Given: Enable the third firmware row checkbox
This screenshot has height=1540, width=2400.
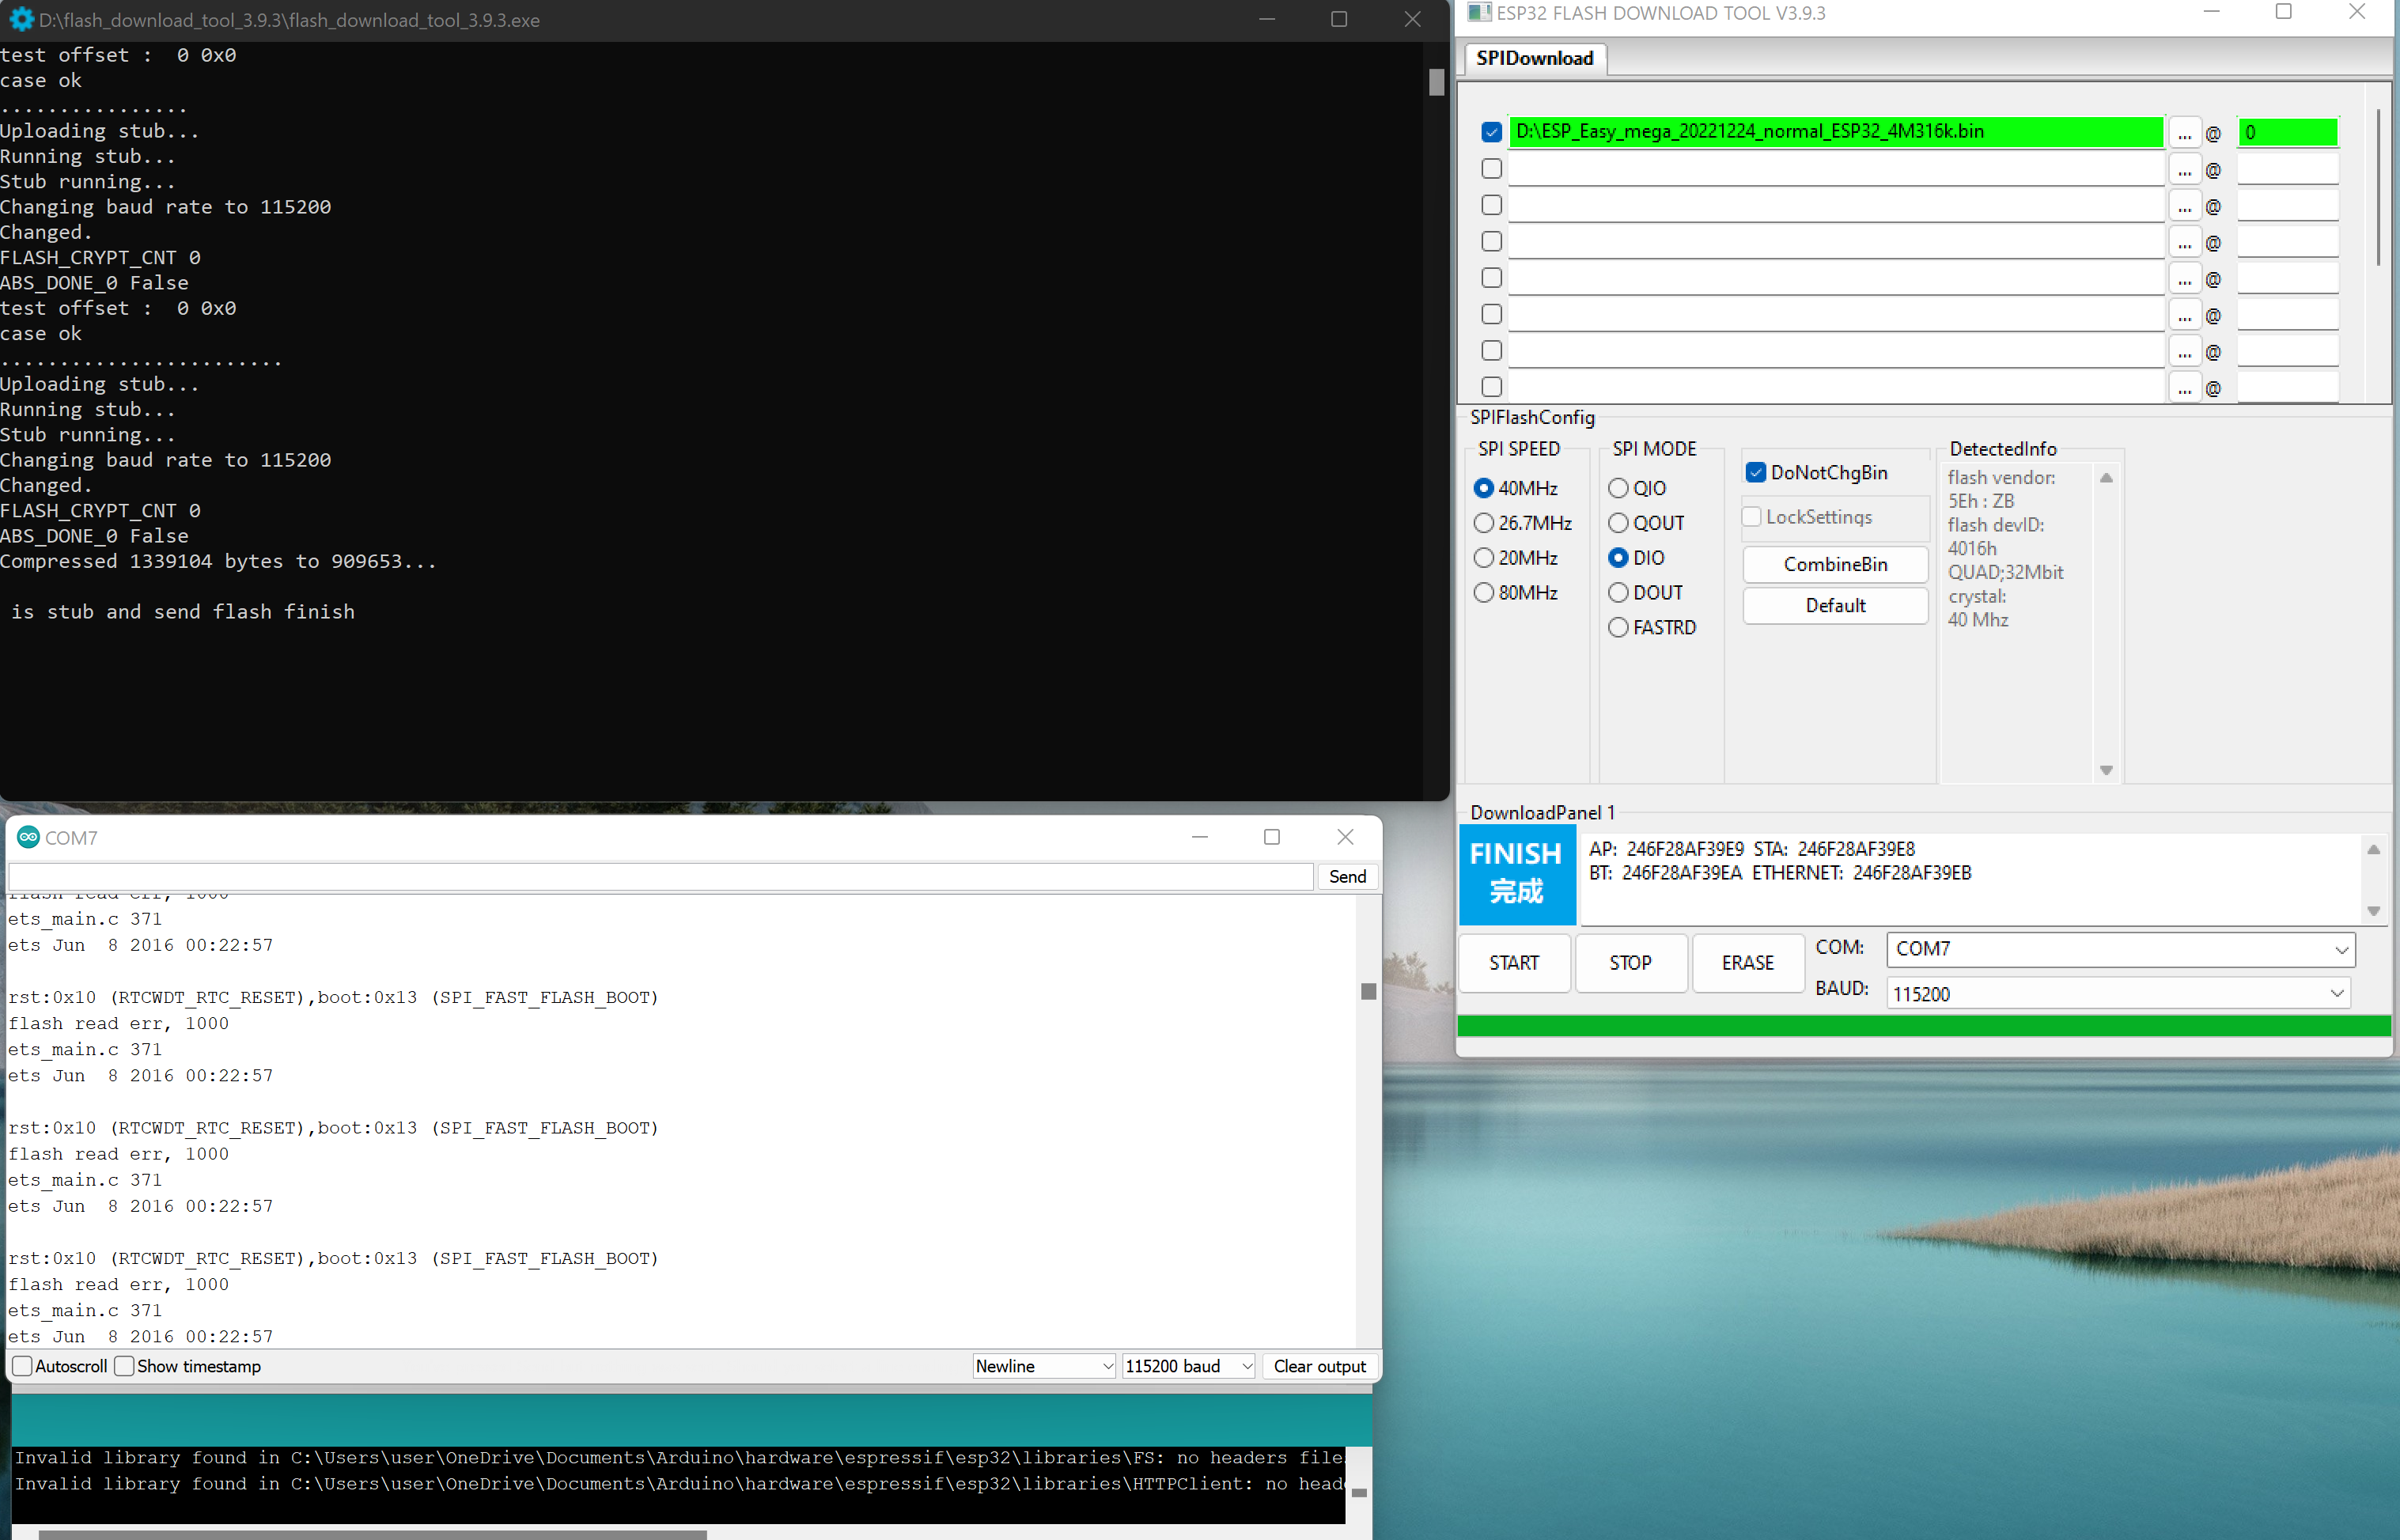Looking at the screenshot, I should tap(1491, 205).
